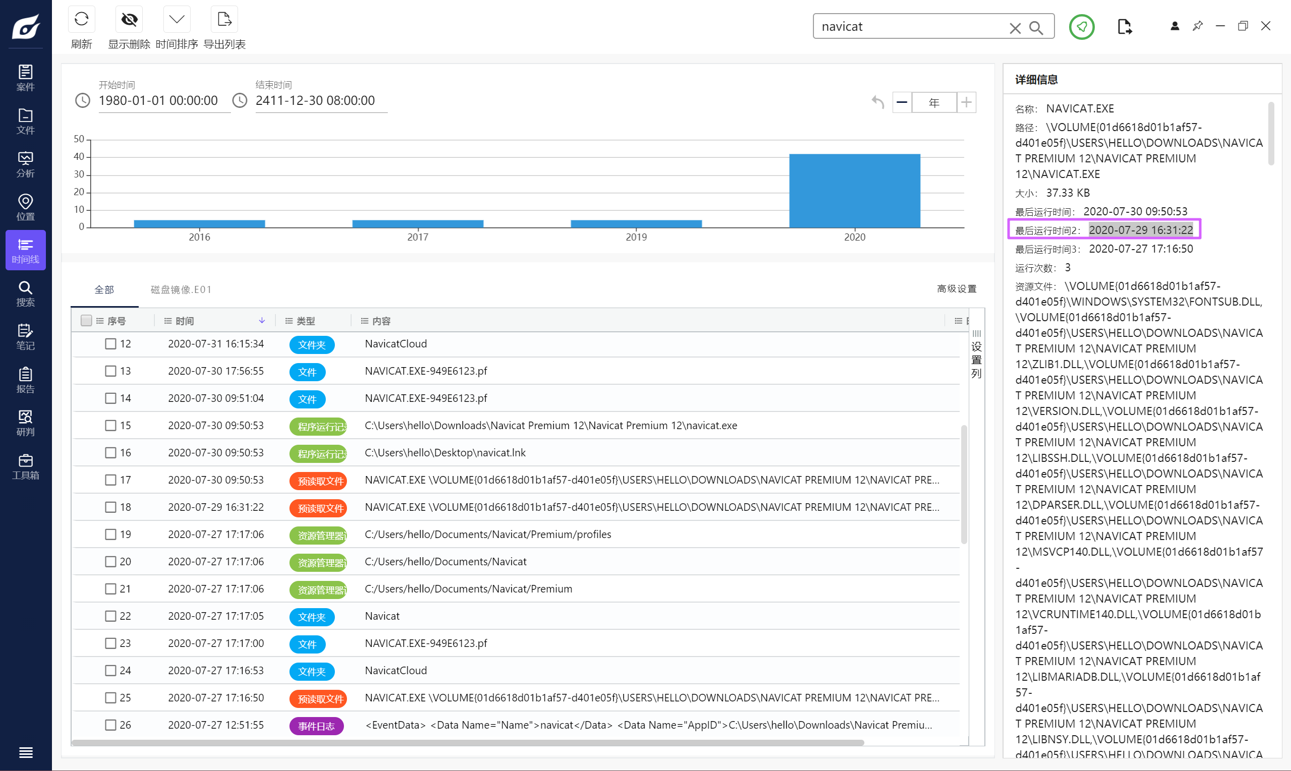Screen dimensions: 1291x771
Task: Open Notes (笔记) in sidebar
Action: (25, 336)
